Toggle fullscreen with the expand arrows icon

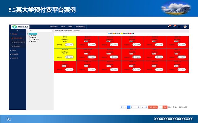coord(179,27)
